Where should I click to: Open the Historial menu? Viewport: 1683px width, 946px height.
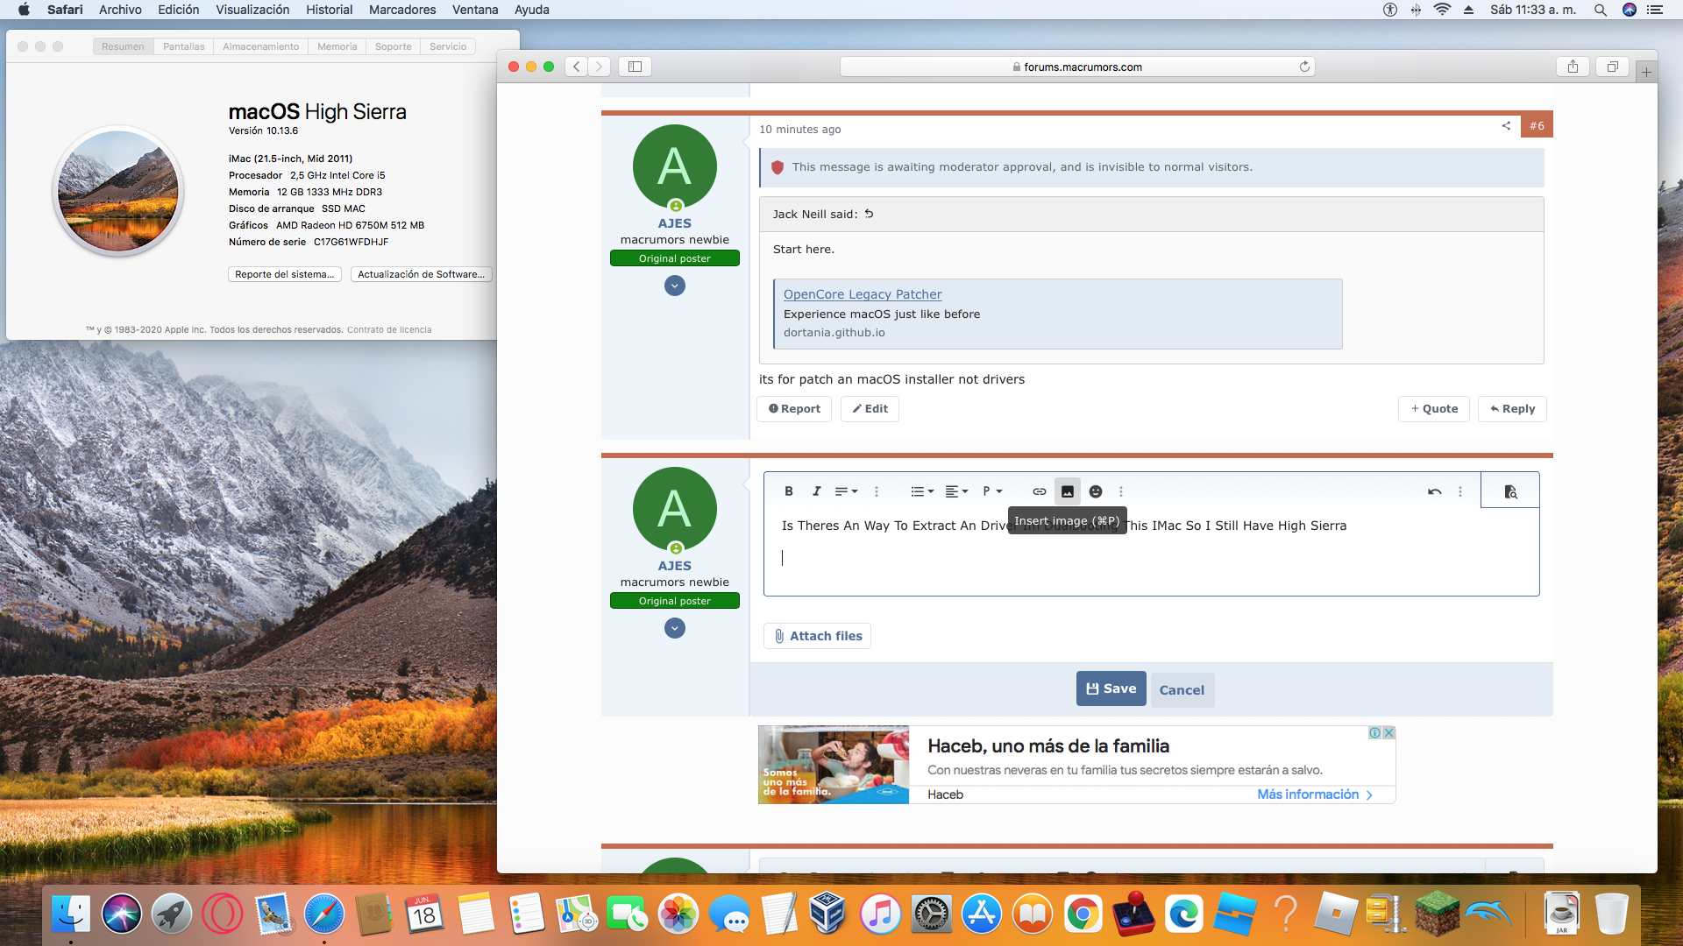tap(329, 10)
